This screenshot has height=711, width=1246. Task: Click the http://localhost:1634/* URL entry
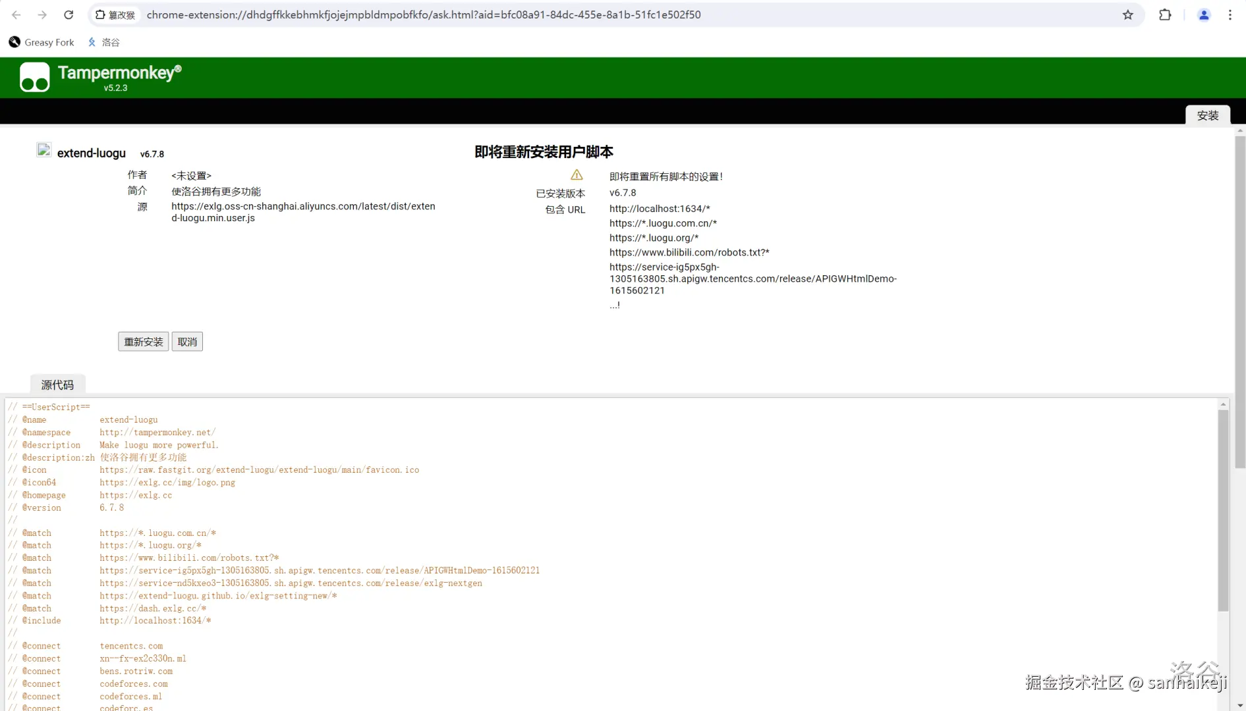tap(660, 209)
